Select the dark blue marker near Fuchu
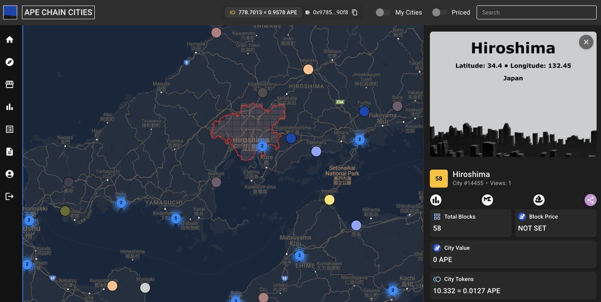 364,111
